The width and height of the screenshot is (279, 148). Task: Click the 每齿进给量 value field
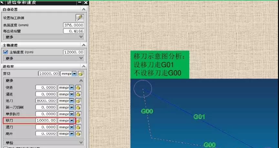(x=74, y=31)
